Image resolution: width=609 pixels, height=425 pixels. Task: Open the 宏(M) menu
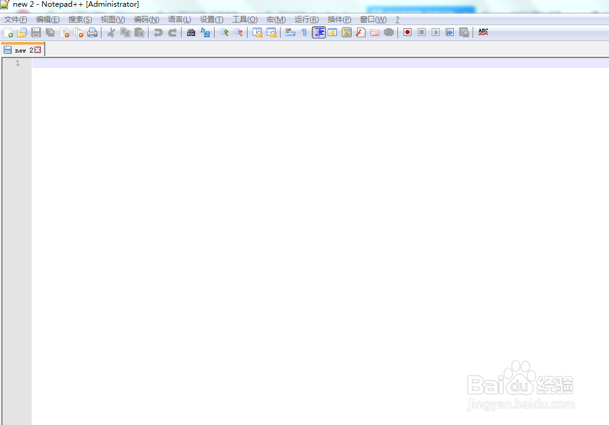[x=276, y=20]
